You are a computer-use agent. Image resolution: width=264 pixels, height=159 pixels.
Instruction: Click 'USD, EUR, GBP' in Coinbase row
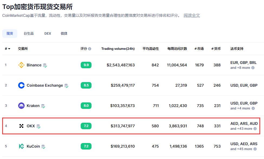coord(244,85)
